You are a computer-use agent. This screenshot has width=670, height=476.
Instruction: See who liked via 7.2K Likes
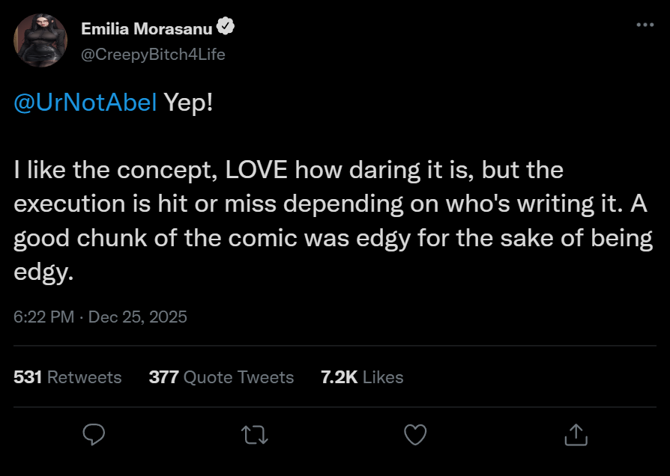(362, 377)
